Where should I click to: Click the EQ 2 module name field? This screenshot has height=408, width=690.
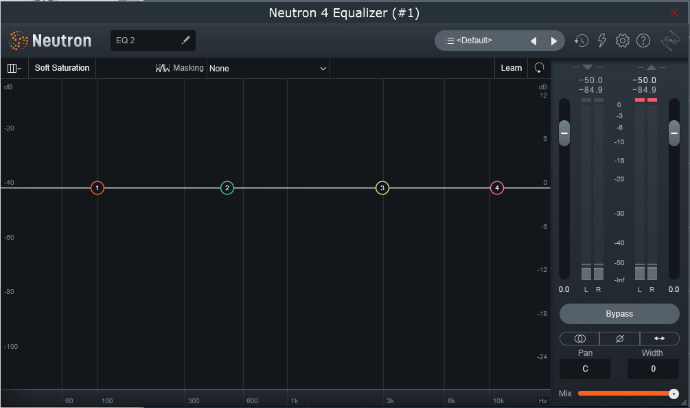pos(152,41)
